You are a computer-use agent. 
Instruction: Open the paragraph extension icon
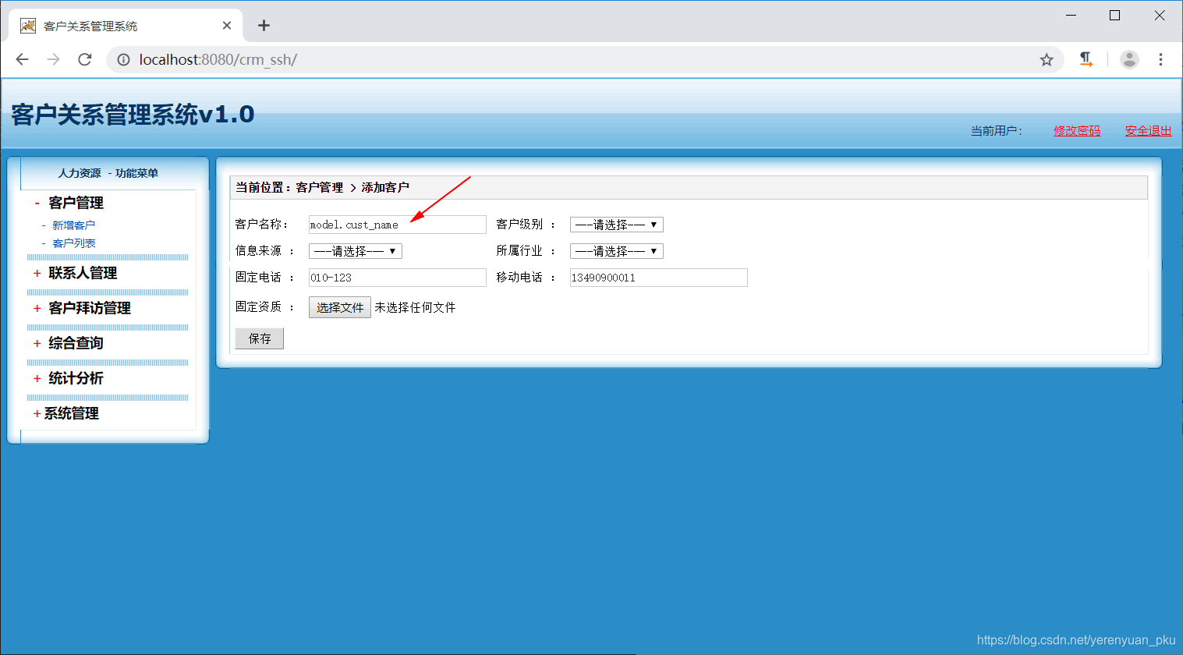[x=1086, y=59]
